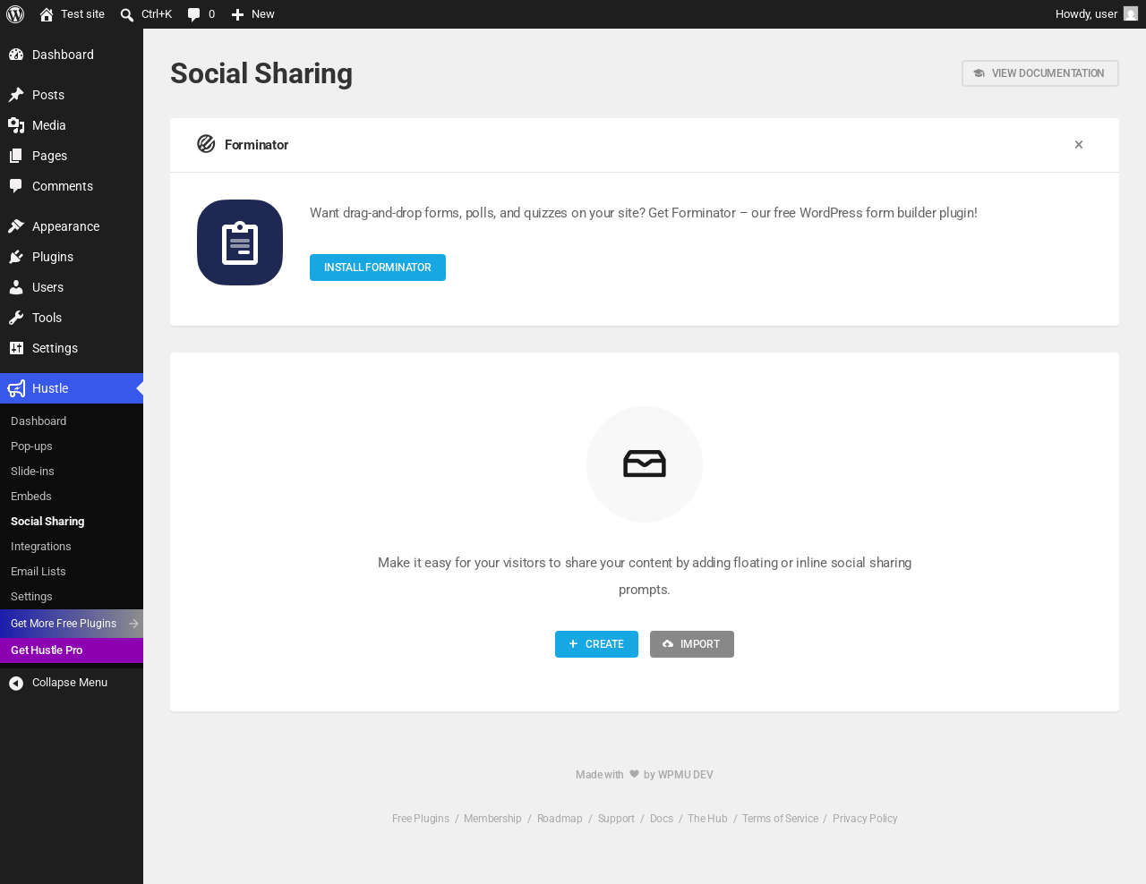Click the plus icon next to New

(237, 14)
